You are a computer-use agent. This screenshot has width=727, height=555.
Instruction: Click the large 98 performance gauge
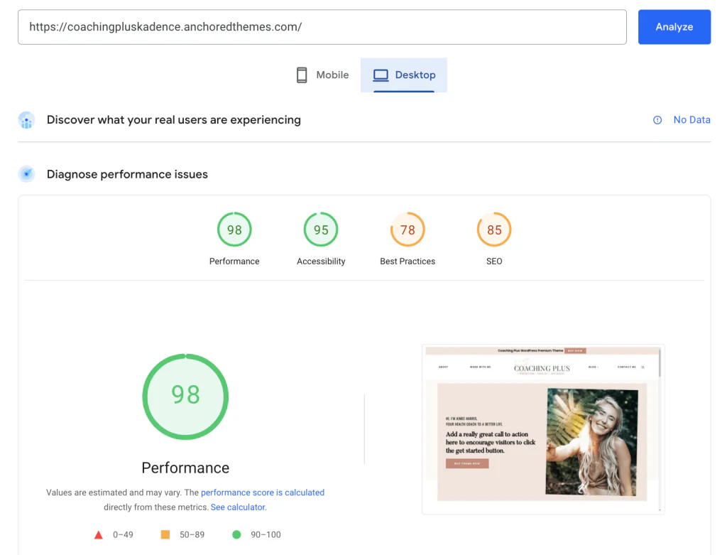coord(185,397)
